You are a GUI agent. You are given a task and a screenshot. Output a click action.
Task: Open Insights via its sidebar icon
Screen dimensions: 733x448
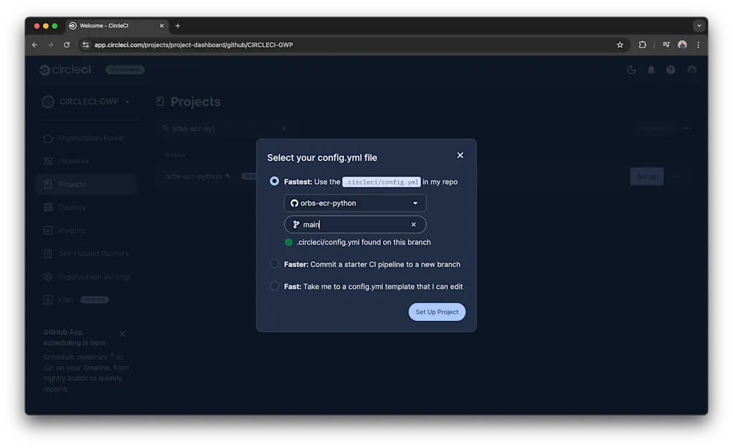coord(46,230)
